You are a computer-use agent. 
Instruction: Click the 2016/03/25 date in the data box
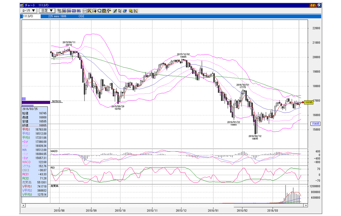click(30, 109)
